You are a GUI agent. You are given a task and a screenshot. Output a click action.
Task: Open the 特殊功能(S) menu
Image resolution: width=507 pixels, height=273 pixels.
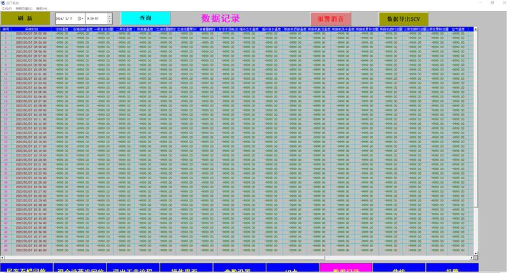pyautogui.click(x=24, y=8)
